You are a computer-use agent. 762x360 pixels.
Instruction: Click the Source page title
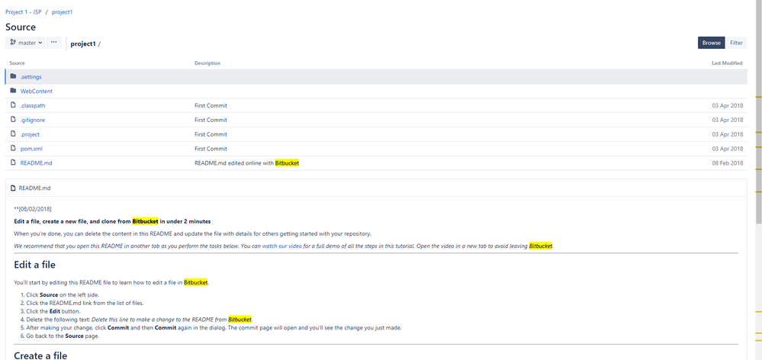pyautogui.click(x=21, y=27)
